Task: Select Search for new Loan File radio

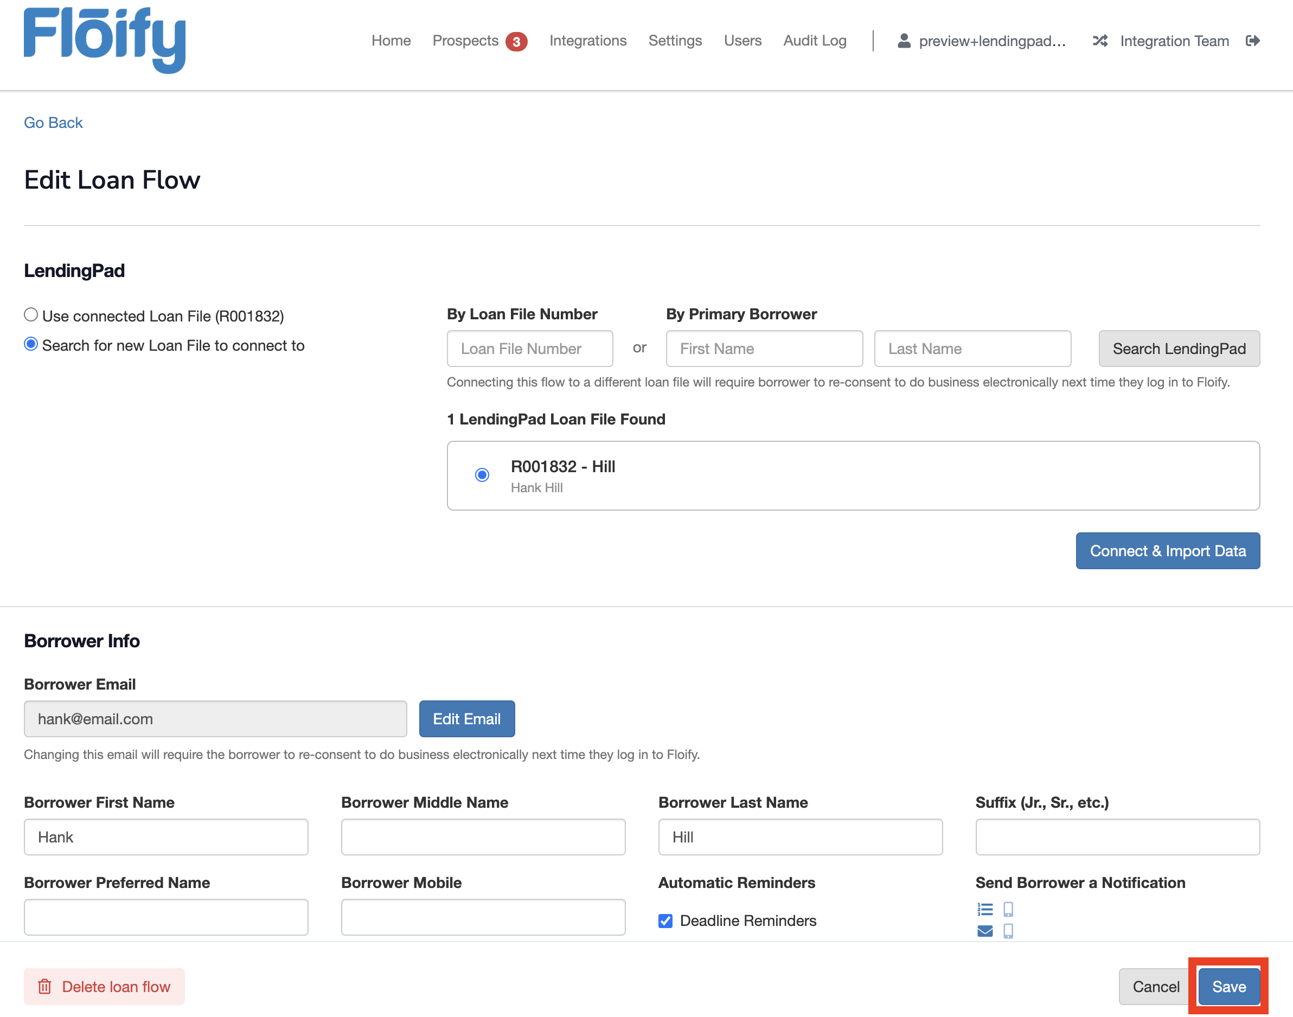Action: [x=31, y=344]
